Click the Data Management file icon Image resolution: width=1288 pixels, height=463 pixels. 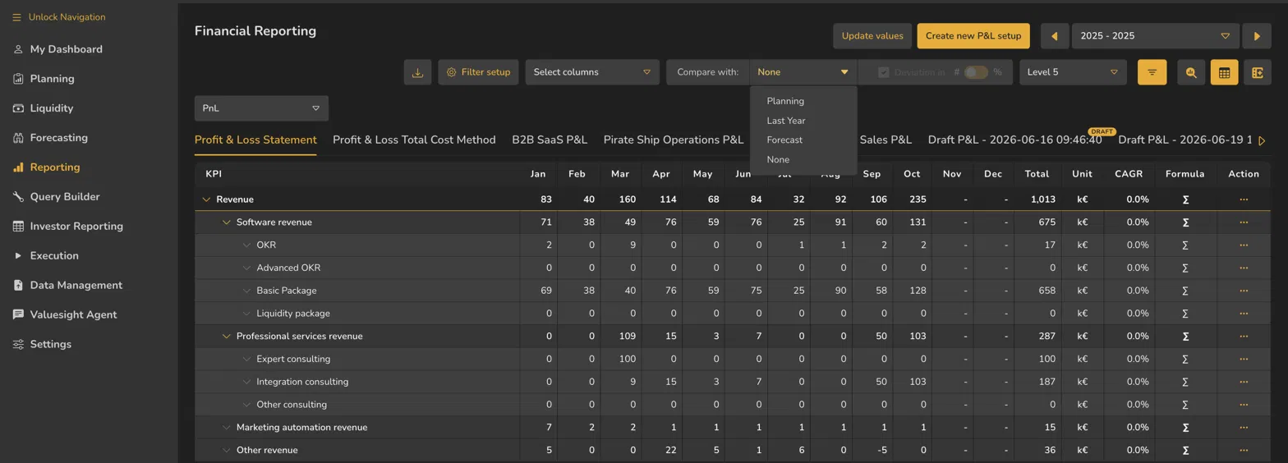click(18, 286)
